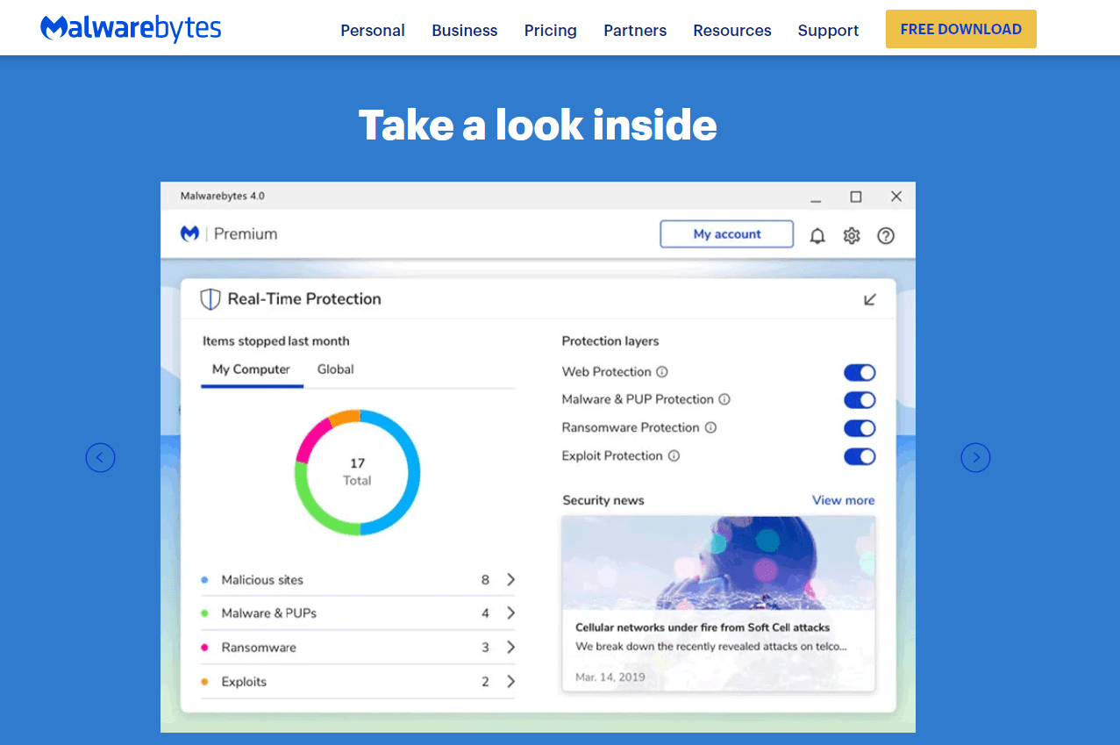Switch to the Global tab
The width and height of the screenshot is (1120, 745).
[x=336, y=369]
